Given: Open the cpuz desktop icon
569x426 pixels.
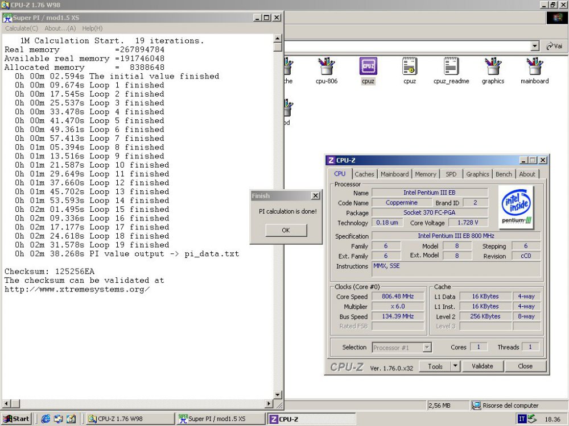Looking at the screenshot, I should [x=368, y=68].
